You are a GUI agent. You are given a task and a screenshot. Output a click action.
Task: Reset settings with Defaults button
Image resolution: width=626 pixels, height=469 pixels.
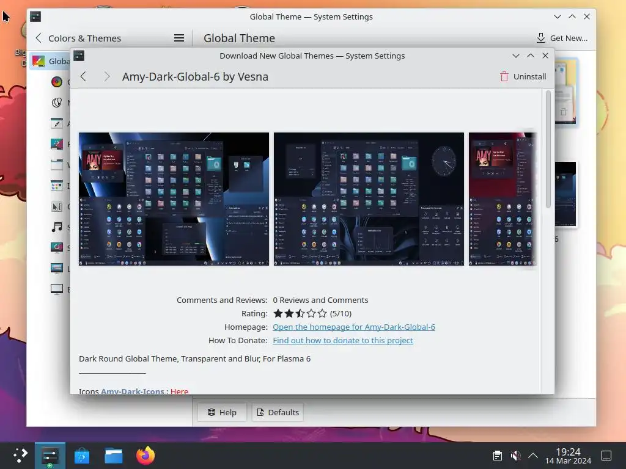tap(278, 412)
